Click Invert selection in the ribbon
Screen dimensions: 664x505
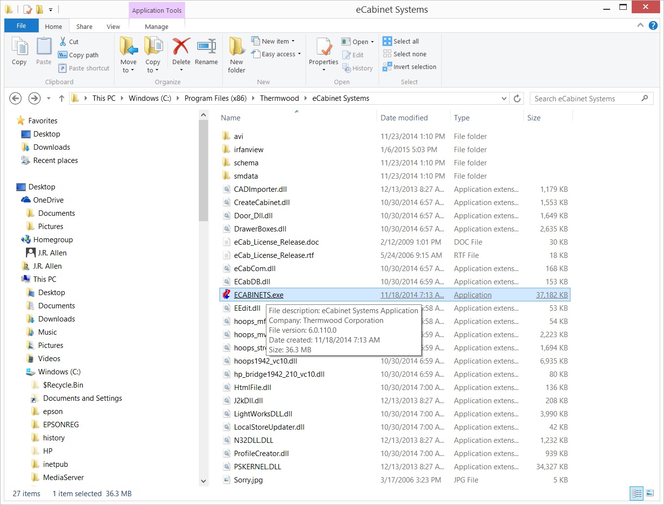tap(409, 67)
